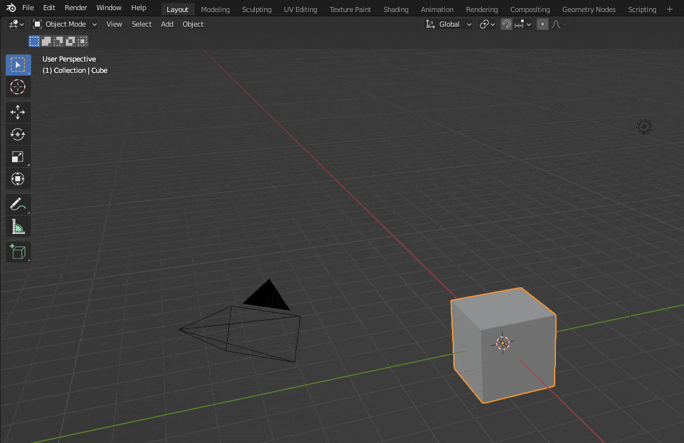This screenshot has width=684, height=443.
Task: Open the Global transform orientation dropdown
Action: click(x=448, y=25)
